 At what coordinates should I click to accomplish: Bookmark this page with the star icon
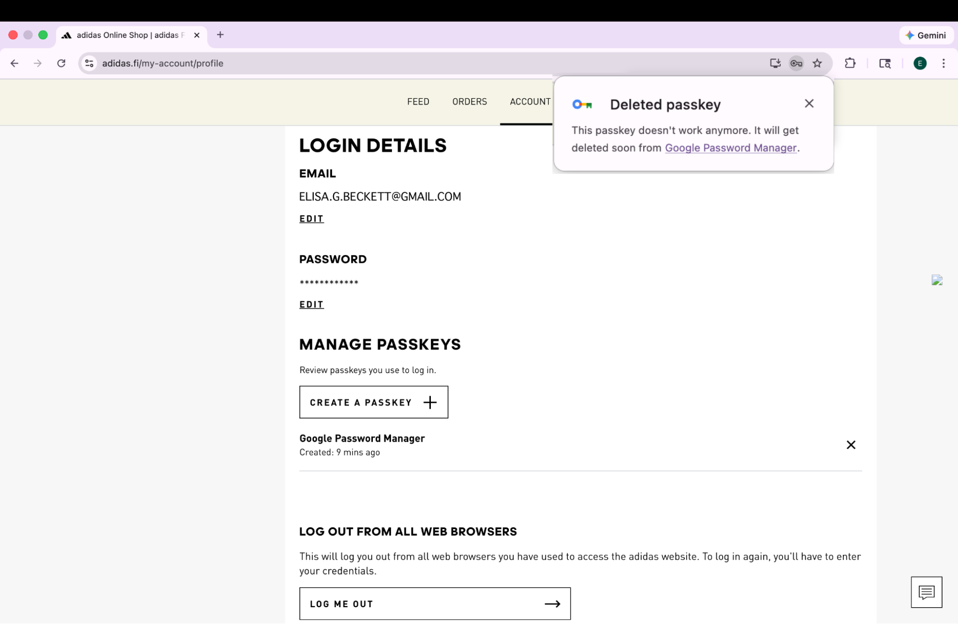(x=817, y=63)
